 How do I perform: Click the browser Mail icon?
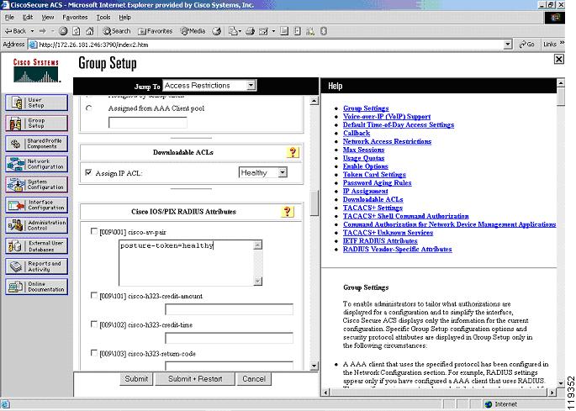pyautogui.click(x=234, y=31)
